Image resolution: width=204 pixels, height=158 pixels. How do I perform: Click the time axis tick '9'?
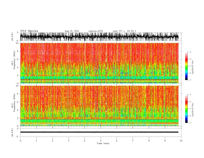pos(165,141)
